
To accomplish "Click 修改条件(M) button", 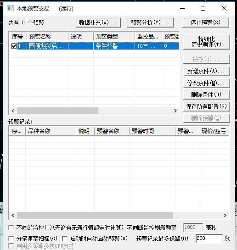I will [207, 83].
